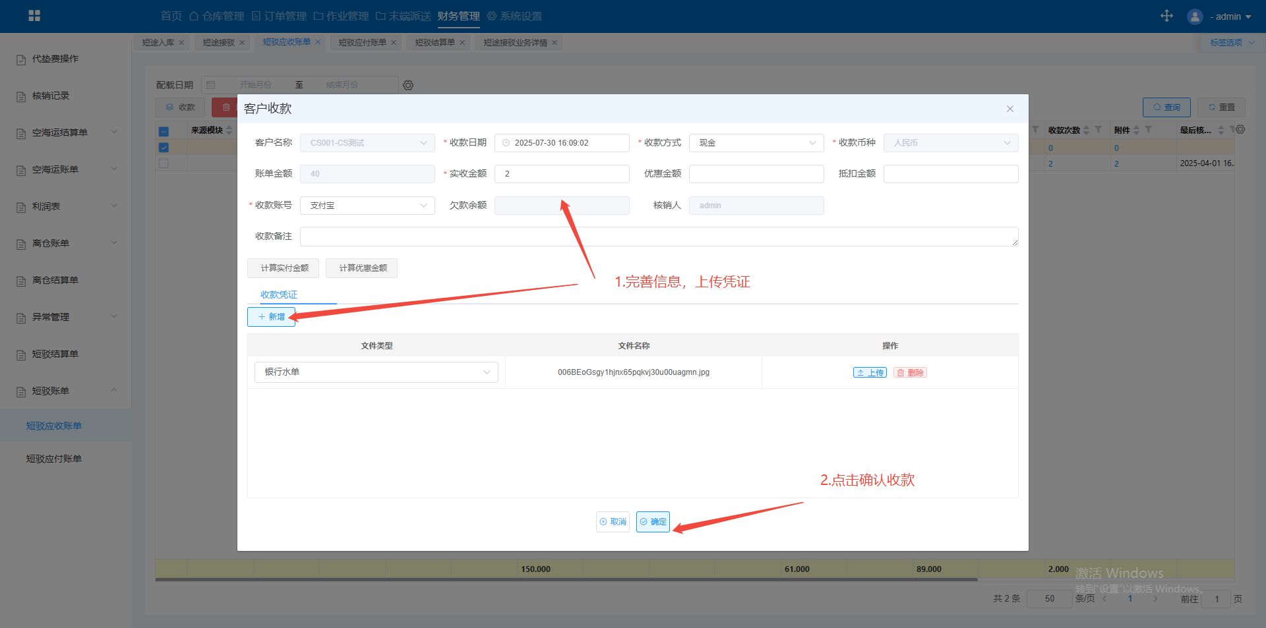Switch to the 短驳应付账单 tab

(x=362, y=43)
